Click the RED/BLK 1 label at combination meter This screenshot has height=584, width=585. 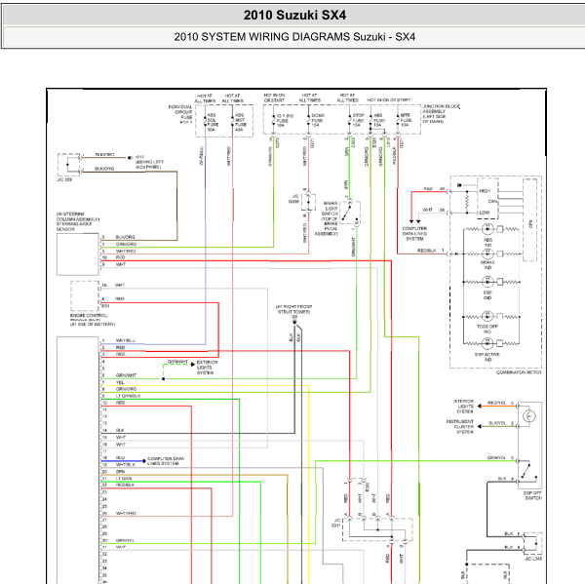[x=431, y=251]
